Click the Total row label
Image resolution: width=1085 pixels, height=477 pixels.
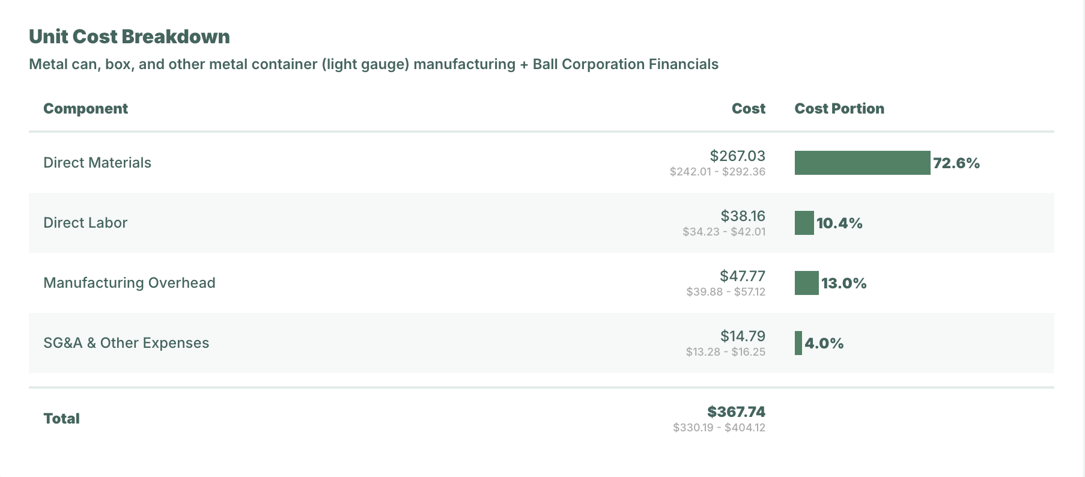[61, 419]
